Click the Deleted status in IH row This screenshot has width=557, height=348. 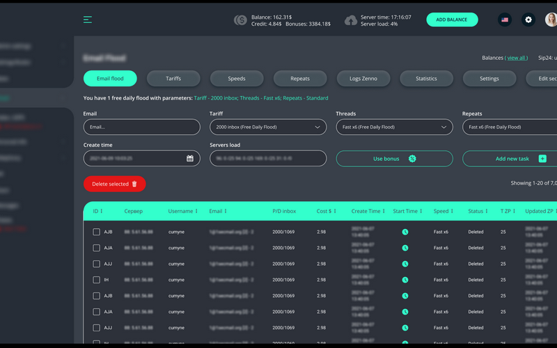(476, 280)
